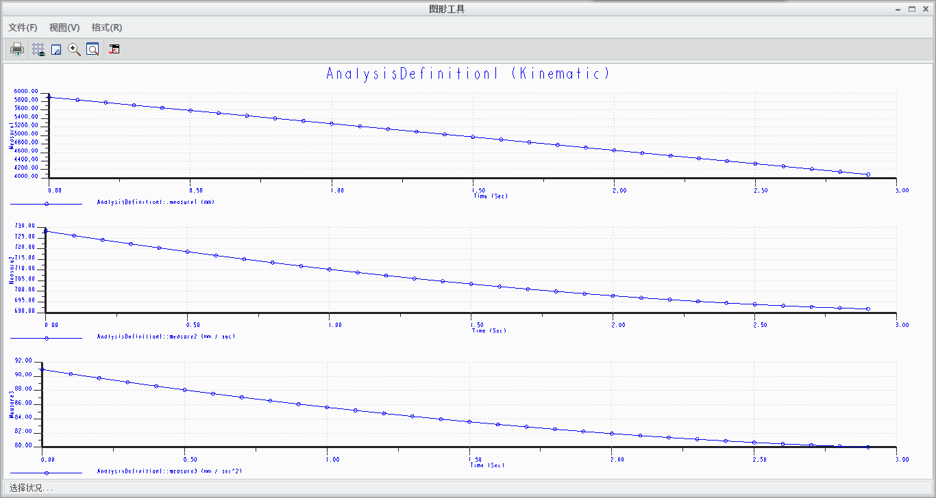This screenshot has width=936, height=498.
Task: Minimize the 图形工具 window
Action: coord(898,9)
